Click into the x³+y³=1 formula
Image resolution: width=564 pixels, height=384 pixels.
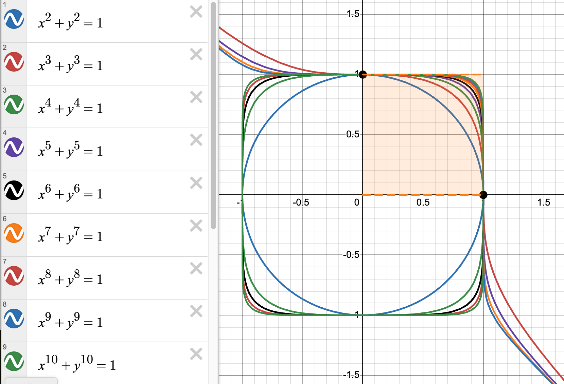click(70, 64)
